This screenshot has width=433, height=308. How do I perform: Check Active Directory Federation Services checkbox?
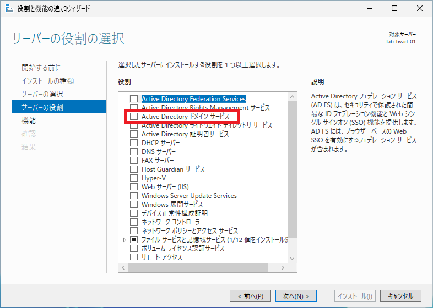point(134,98)
